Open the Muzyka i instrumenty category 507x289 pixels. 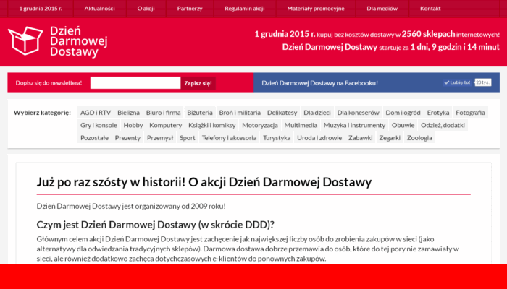354,125
